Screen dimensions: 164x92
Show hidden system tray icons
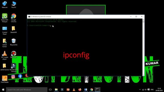pos(140,90)
